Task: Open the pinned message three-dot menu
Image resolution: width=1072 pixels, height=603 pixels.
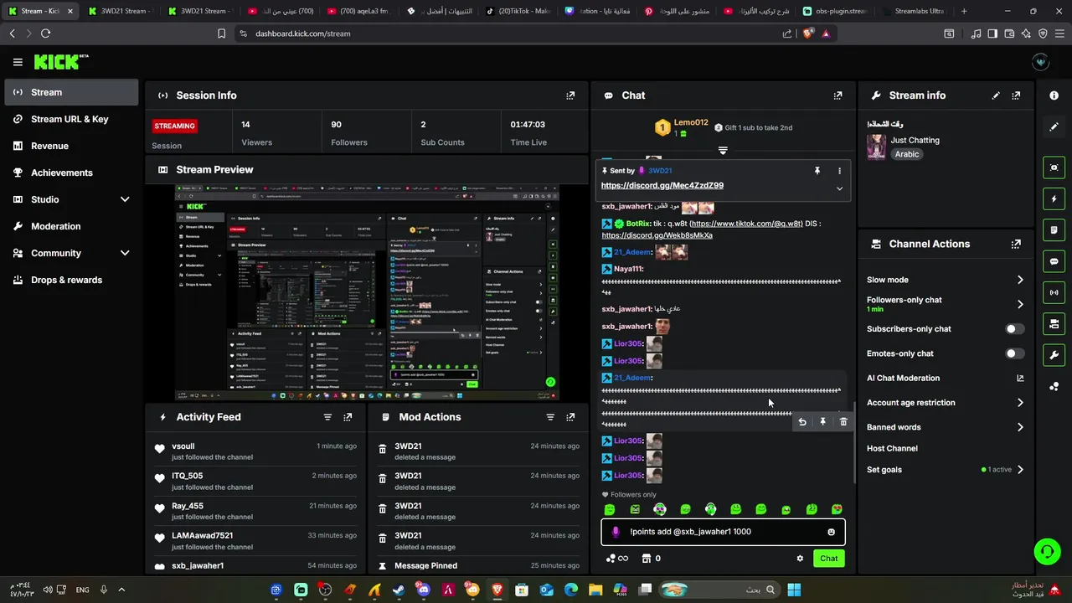Action: (839, 171)
